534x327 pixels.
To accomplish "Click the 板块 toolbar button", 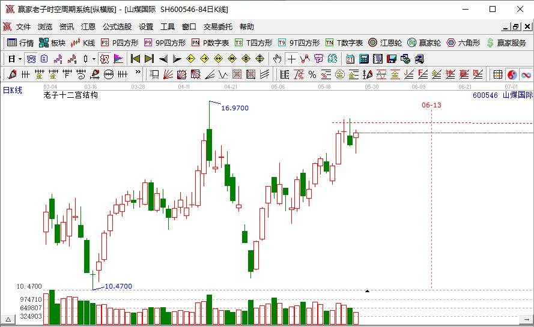I will coord(52,43).
